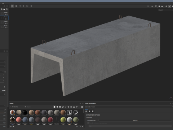Select the highlighted brush icon in the right toolbar
Viewport: 173px width, 130px height.
coord(169,6)
